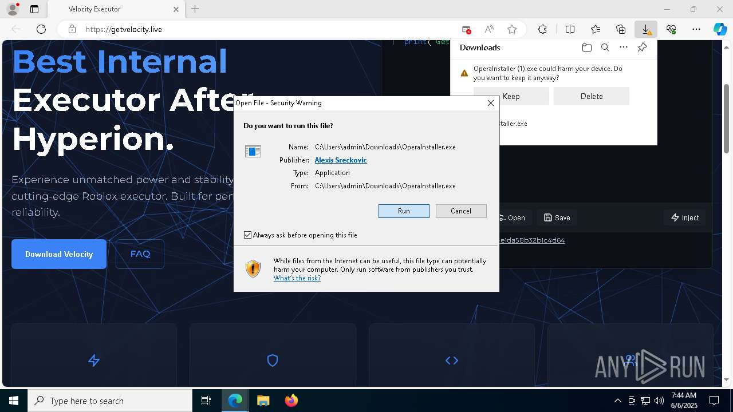Click the page vertical scrollbar thumb
This screenshot has width=733, height=412.
coord(727,118)
